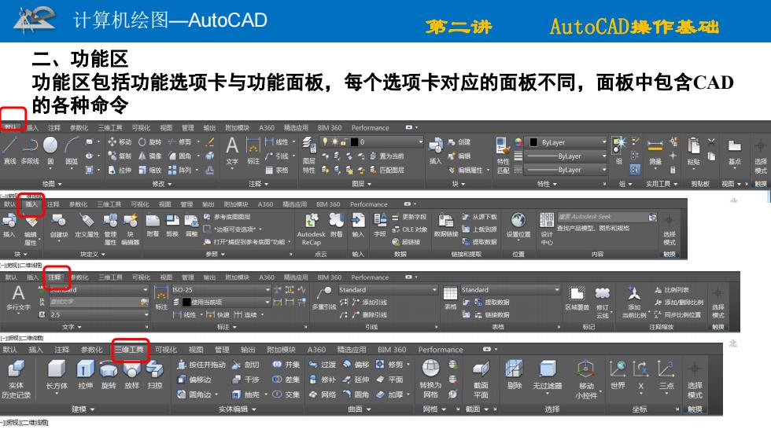Click the 复制 copy tool
This screenshot has width=771, height=433.
pos(120,156)
